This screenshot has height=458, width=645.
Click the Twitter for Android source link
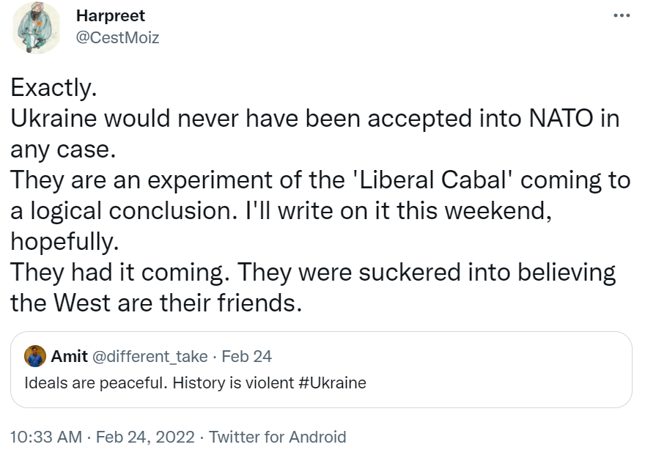[277, 437]
